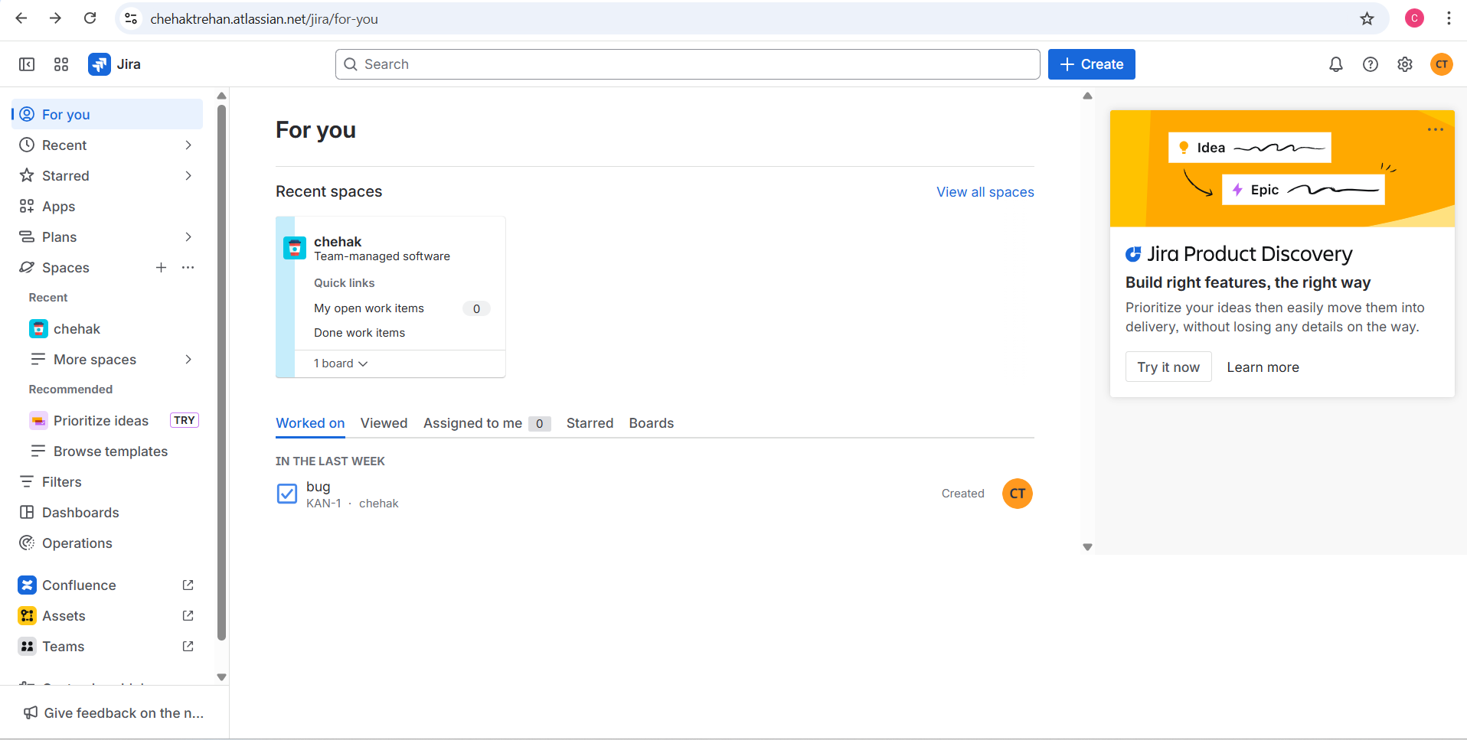Switch to the Viewed tab

point(384,423)
